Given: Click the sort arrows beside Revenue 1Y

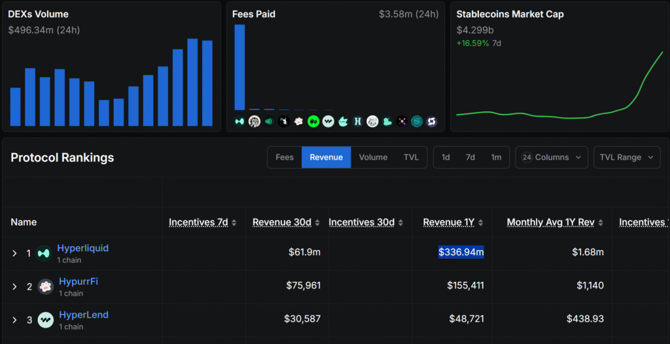Looking at the screenshot, I should [x=481, y=223].
